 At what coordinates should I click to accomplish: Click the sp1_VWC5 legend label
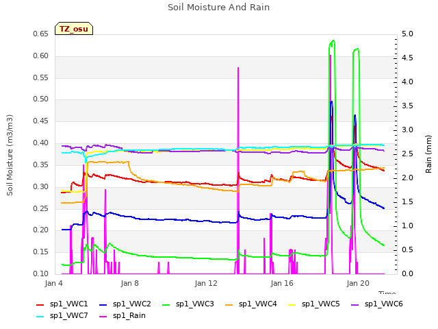[x=321, y=304]
